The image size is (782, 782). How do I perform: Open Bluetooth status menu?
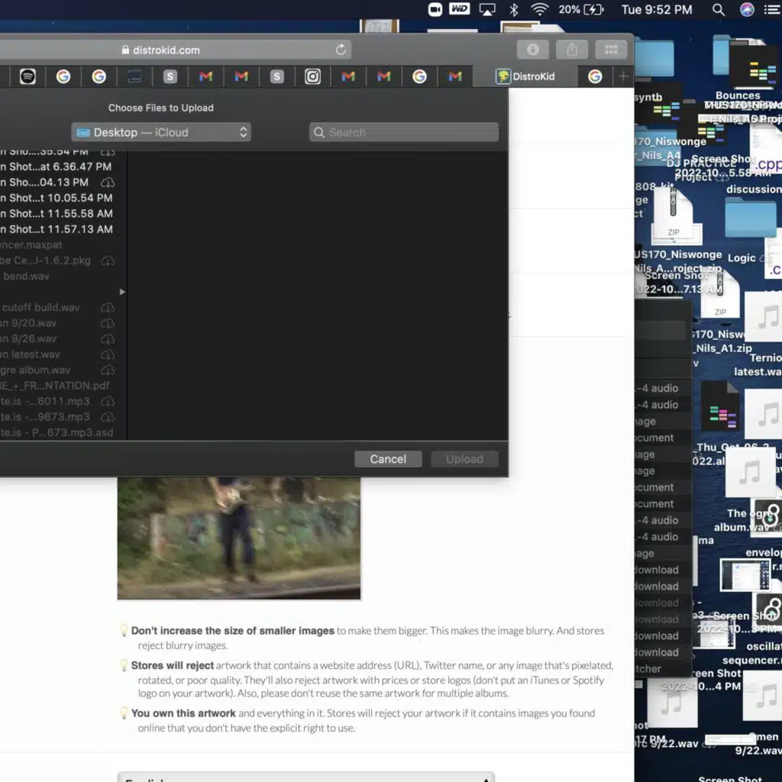(514, 10)
